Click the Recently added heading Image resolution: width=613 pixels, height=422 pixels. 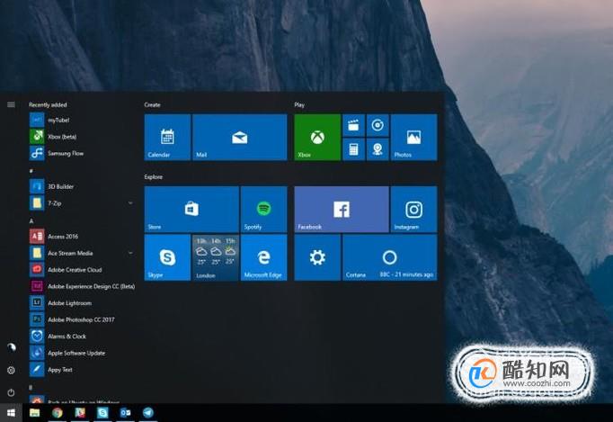[x=48, y=104]
